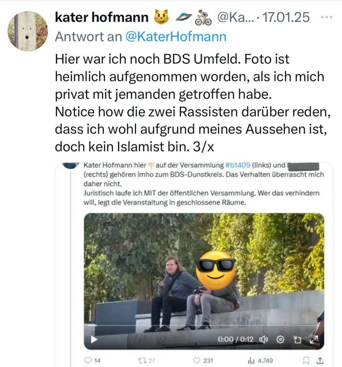
Task: Open video settings gear icon
Action: click(280, 339)
